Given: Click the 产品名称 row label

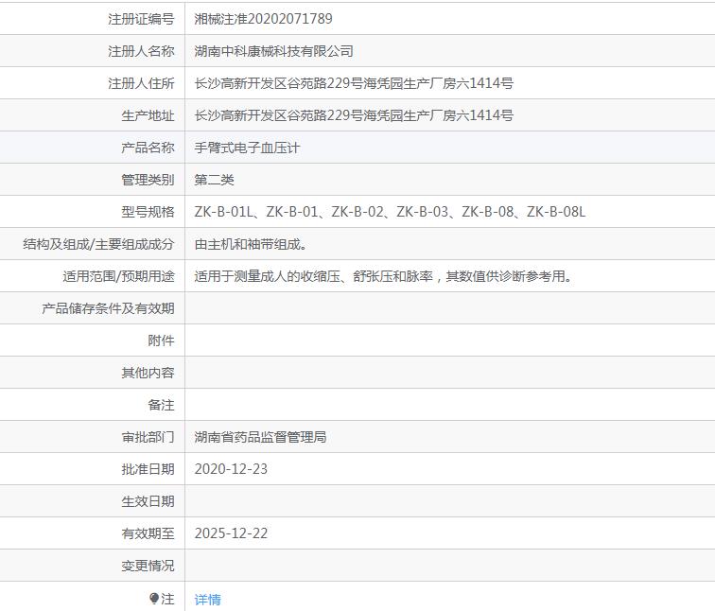Looking at the screenshot, I should click(x=148, y=148).
